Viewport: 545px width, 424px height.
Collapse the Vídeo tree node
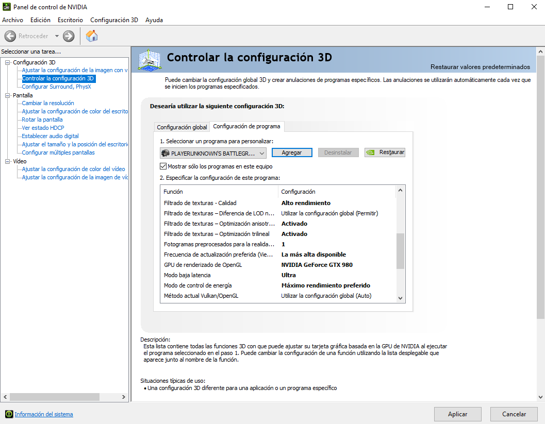click(x=7, y=161)
